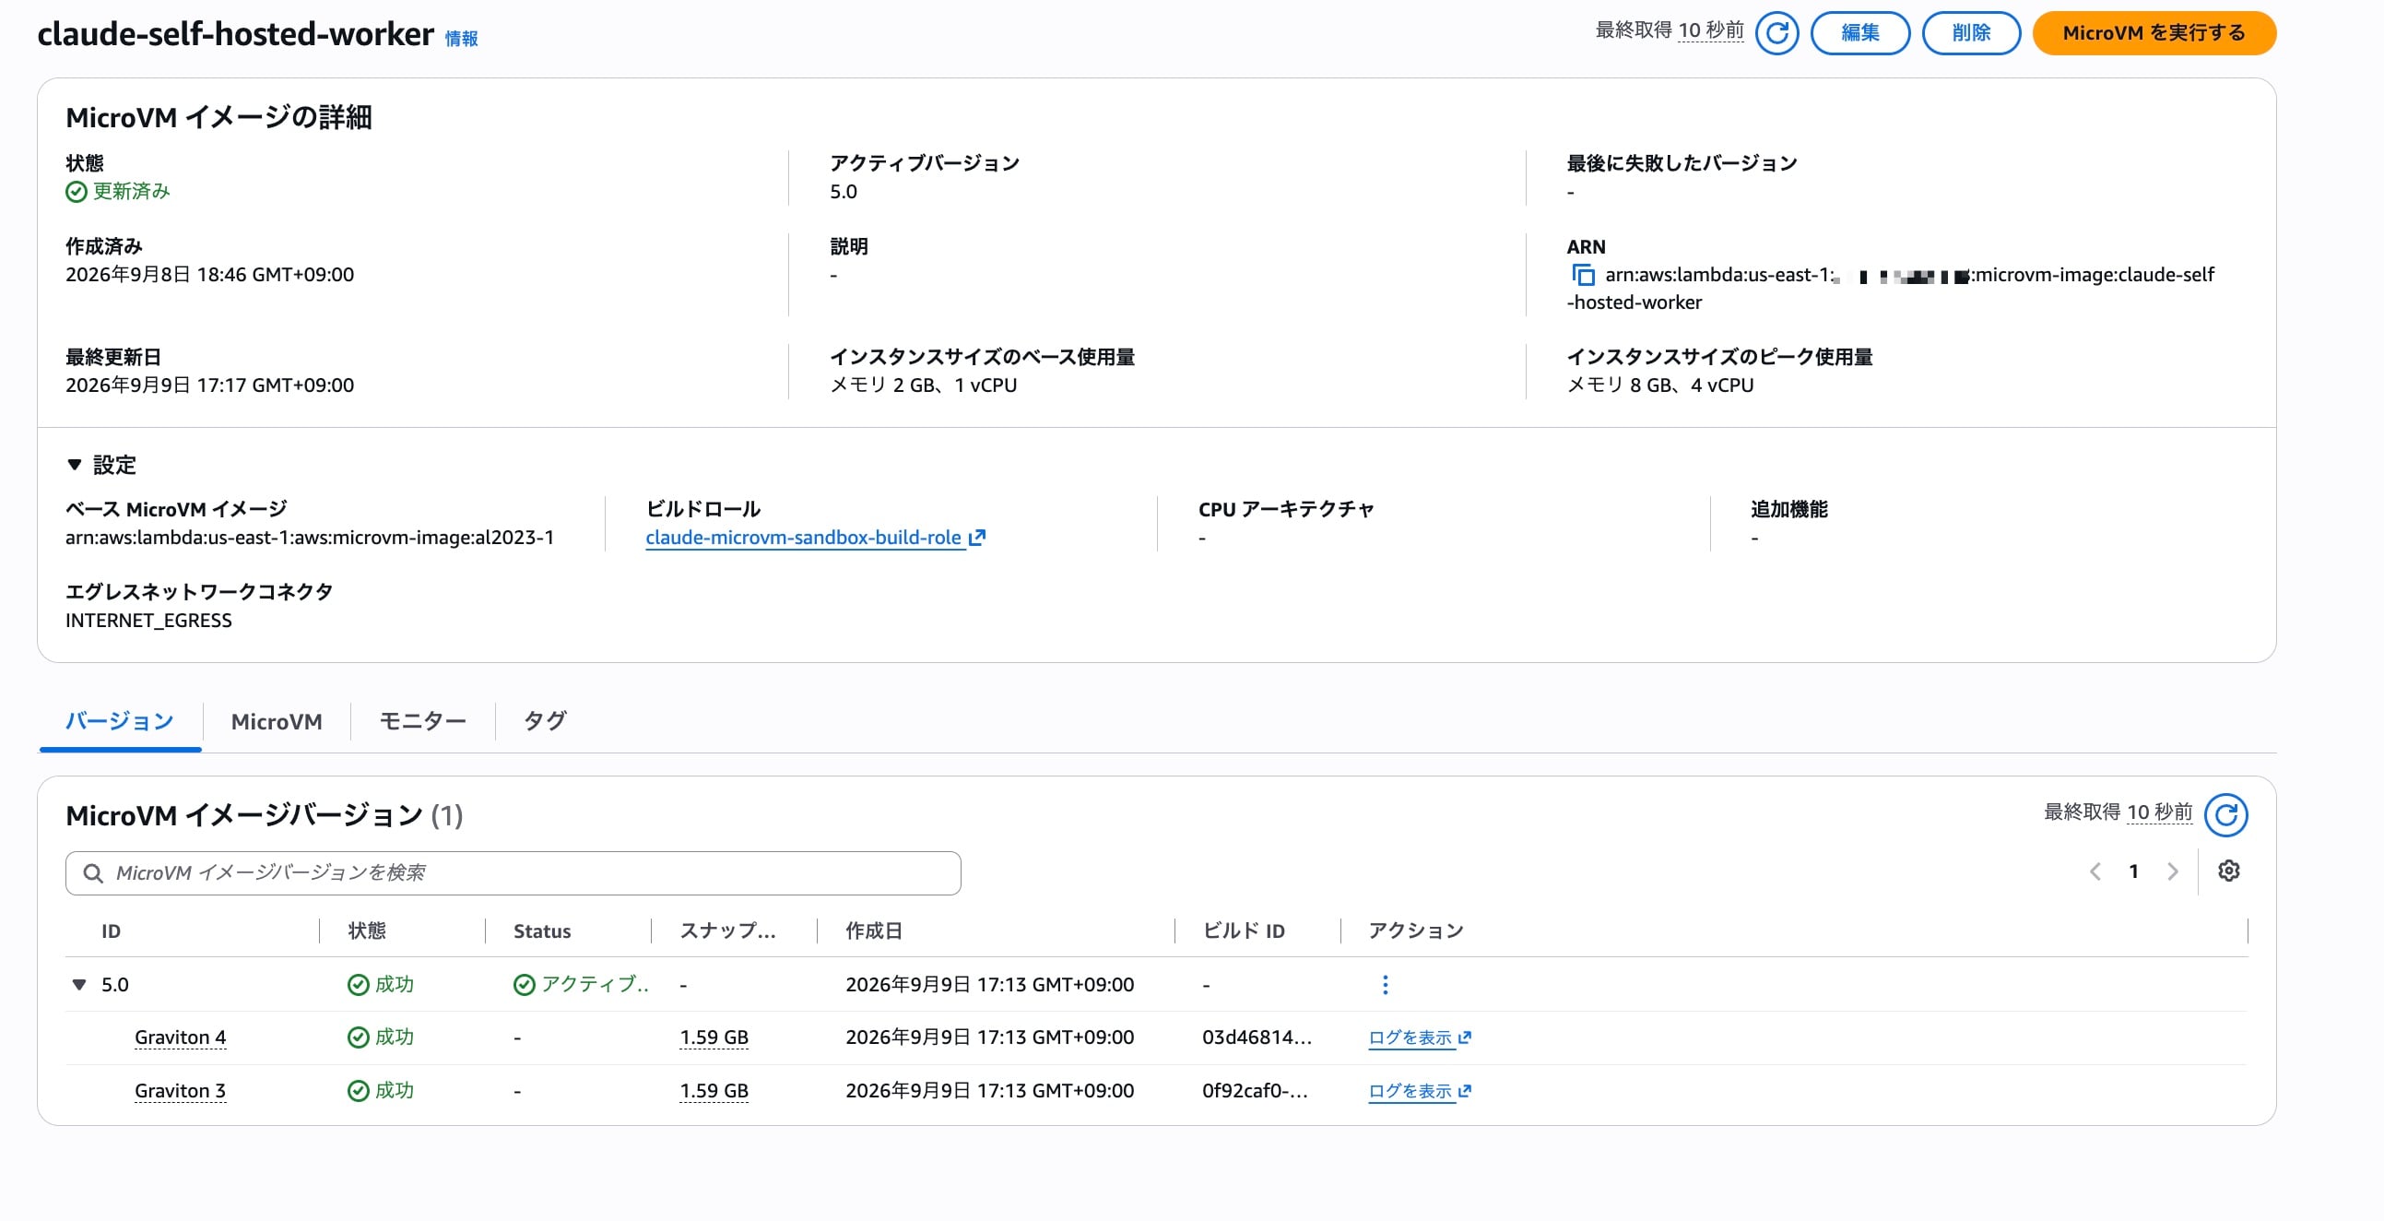Image resolution: width=2384 pixels, height=1221 pixels.
Task: Click the success check icon for Graviton 4
Action: click(x=359, y=1037)
